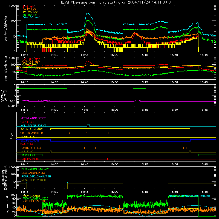Click the GOES-12 axis label
This screenshot has height=219, width=219.
tap(4, 96)
